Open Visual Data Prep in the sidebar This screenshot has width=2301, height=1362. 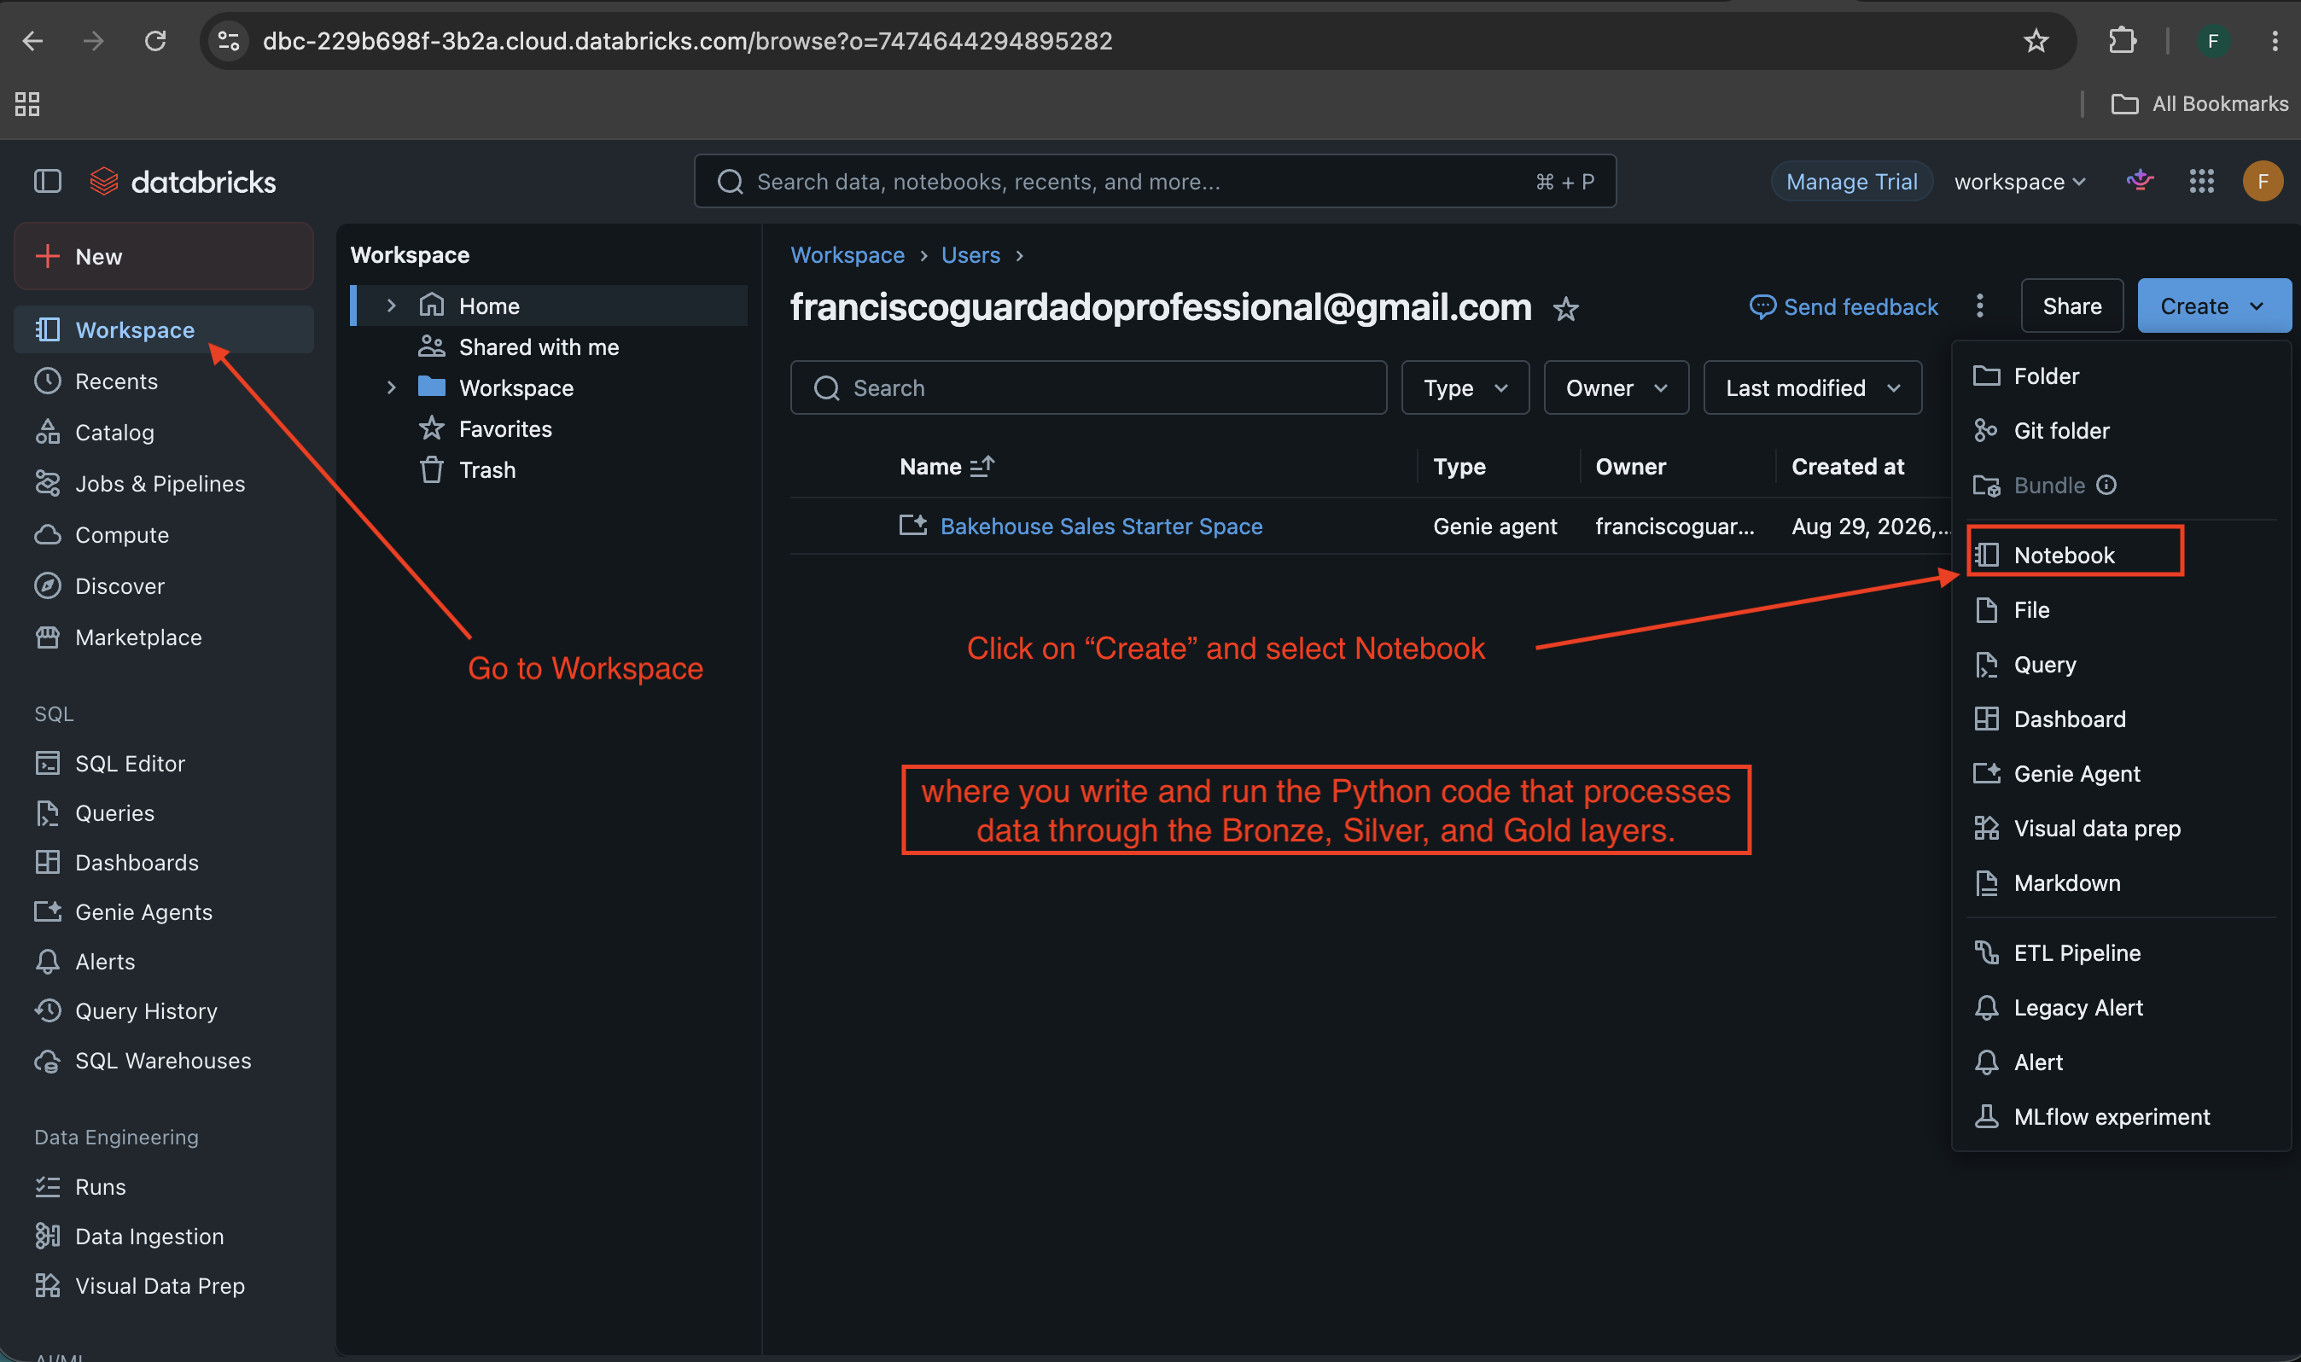(164, 1287)
